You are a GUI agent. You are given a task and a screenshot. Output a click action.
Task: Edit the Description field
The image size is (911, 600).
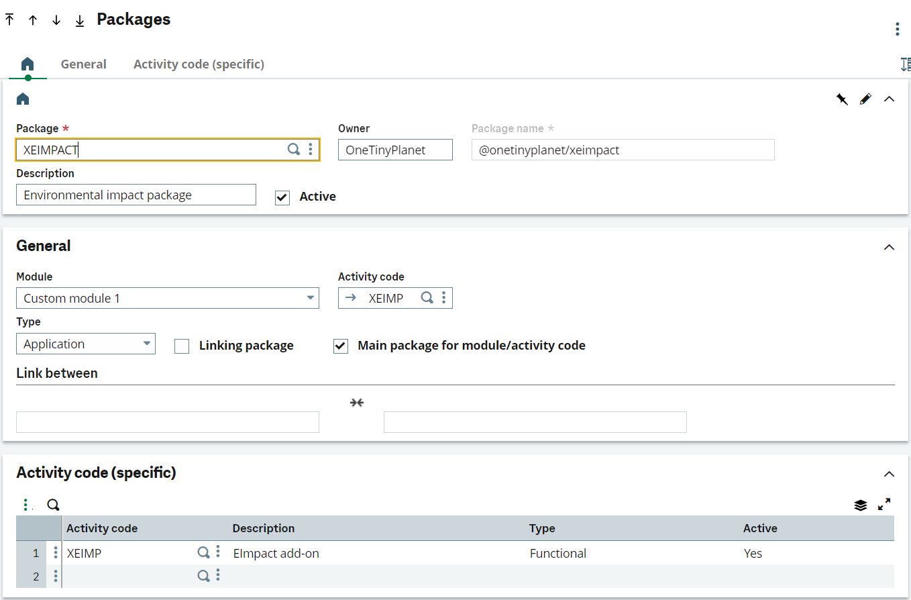pyautogui.click(x=136, y=195)
